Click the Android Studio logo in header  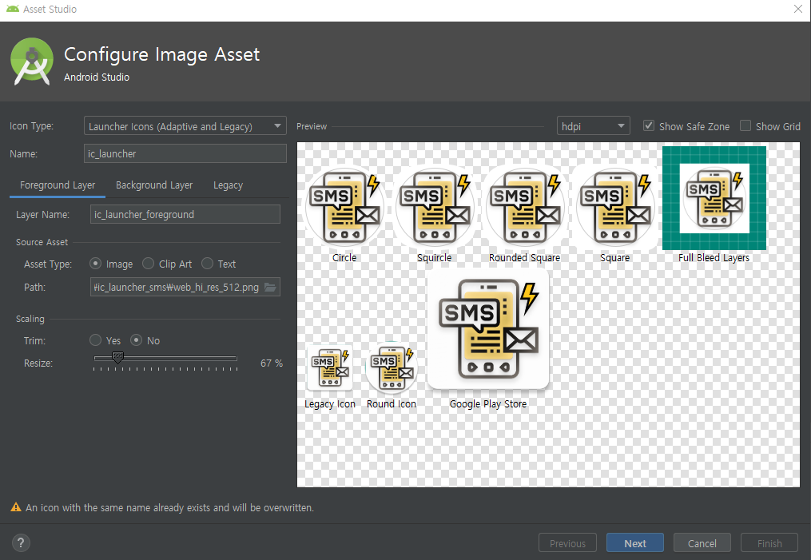point(32,62)
